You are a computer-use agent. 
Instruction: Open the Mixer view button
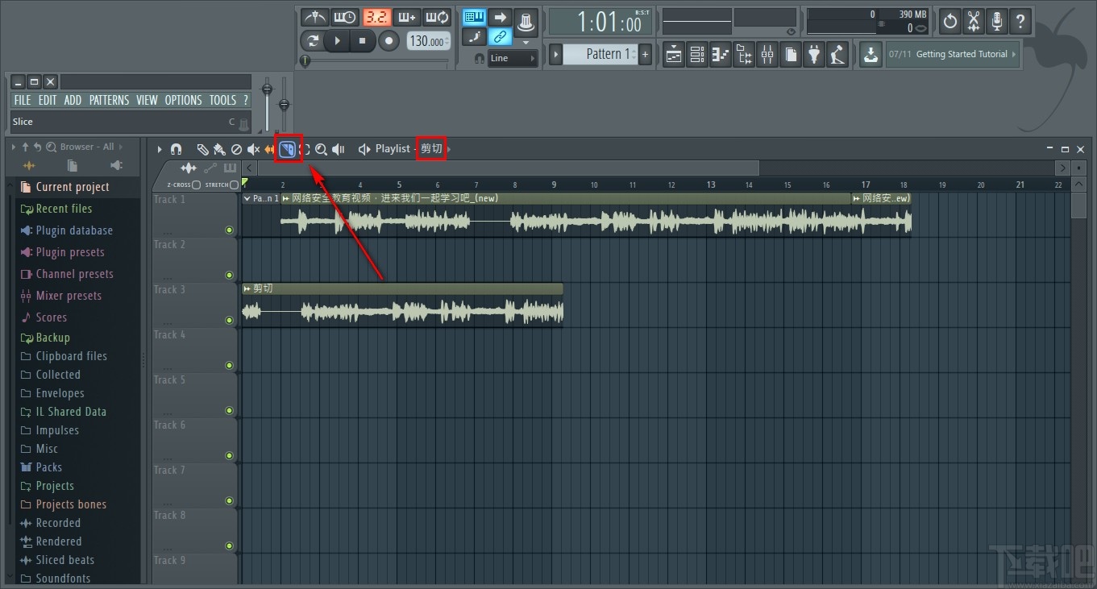click(x=767, y=55)
